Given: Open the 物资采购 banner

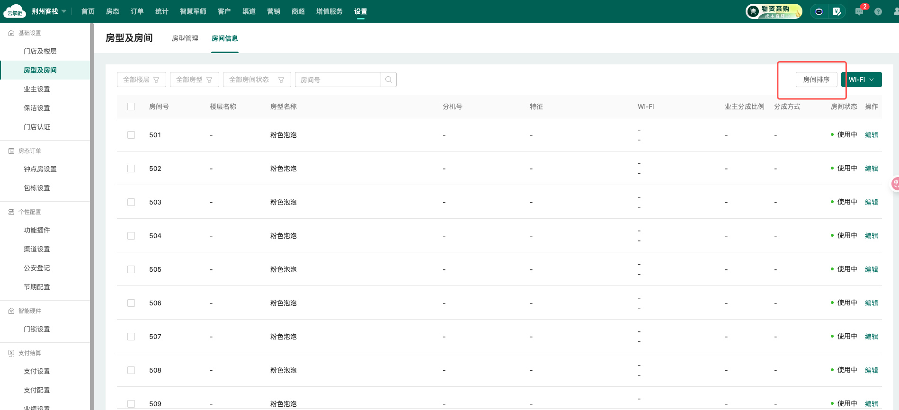Looking at the screenshot, I should click(774, 11).
